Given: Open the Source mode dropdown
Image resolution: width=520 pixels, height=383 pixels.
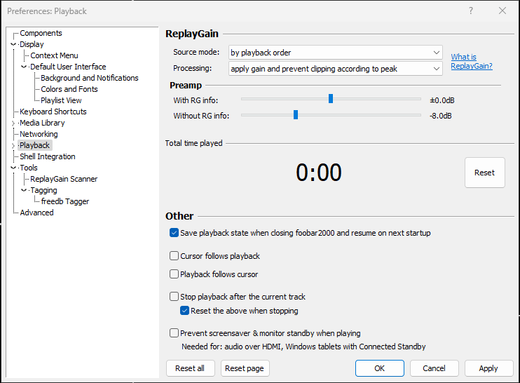Looking at the screenshot, I should click(335, 53).
